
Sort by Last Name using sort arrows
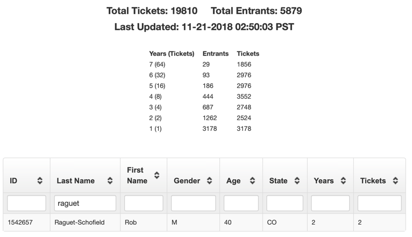110,181
